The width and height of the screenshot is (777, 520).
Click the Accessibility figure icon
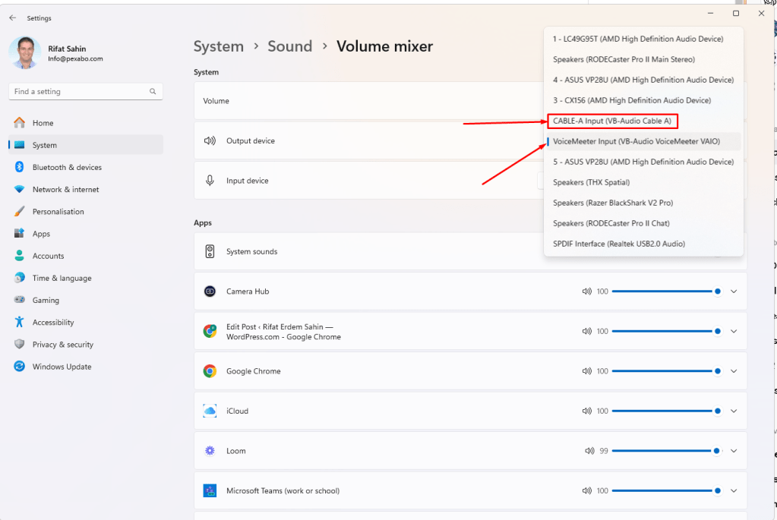[x=19, y=322]
